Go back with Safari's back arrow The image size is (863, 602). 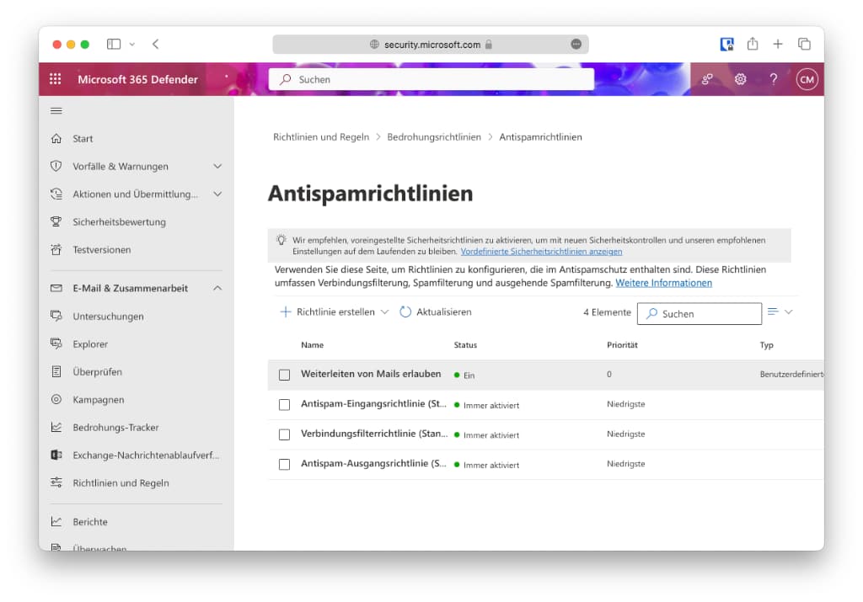pyautogui.click(x=156, y=44)
